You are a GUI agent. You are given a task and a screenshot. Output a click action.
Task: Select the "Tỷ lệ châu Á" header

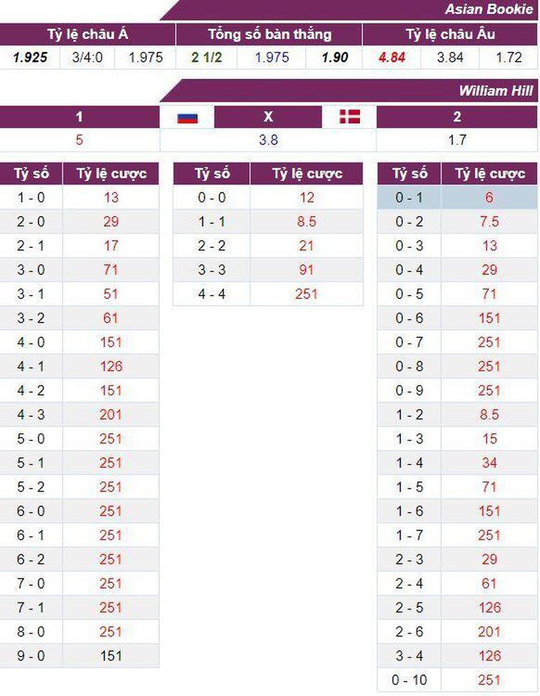click(87, 35)
